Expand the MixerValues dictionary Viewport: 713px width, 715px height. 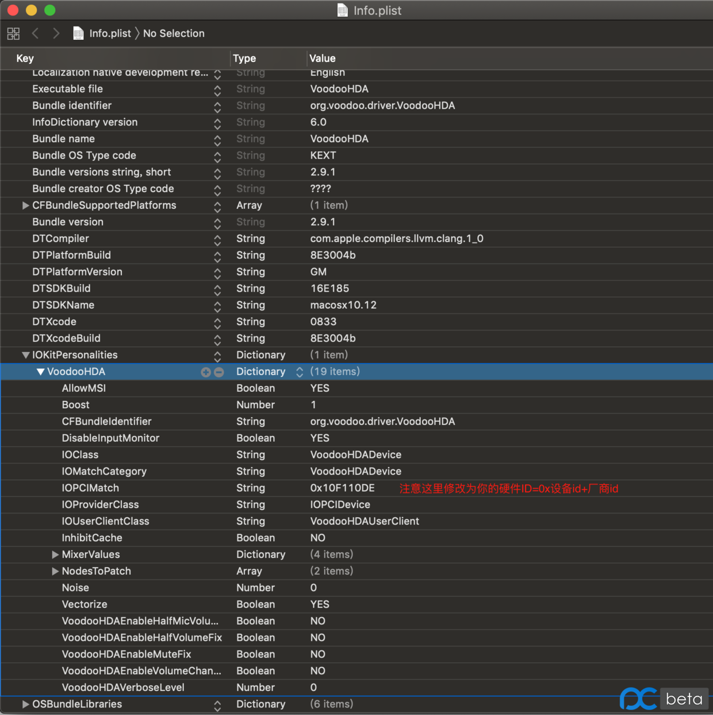point(55,555)
